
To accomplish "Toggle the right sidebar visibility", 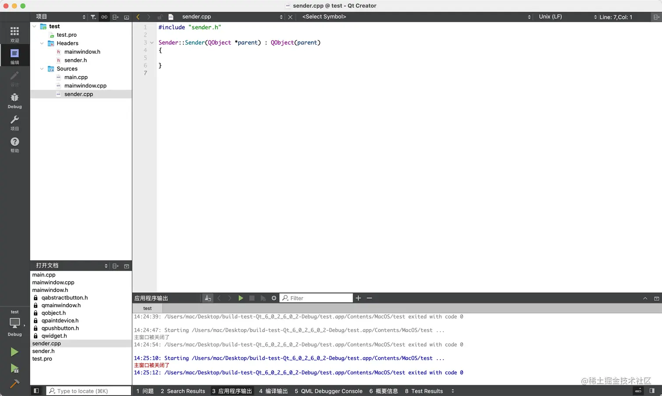I will [652, 391].
